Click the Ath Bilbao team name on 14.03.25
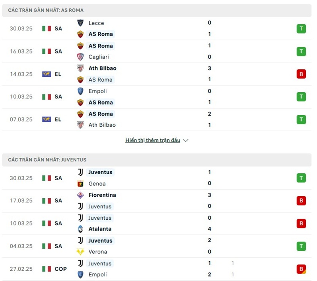The height and width of the screenshot is (281, 317). [x=102, y=68]
